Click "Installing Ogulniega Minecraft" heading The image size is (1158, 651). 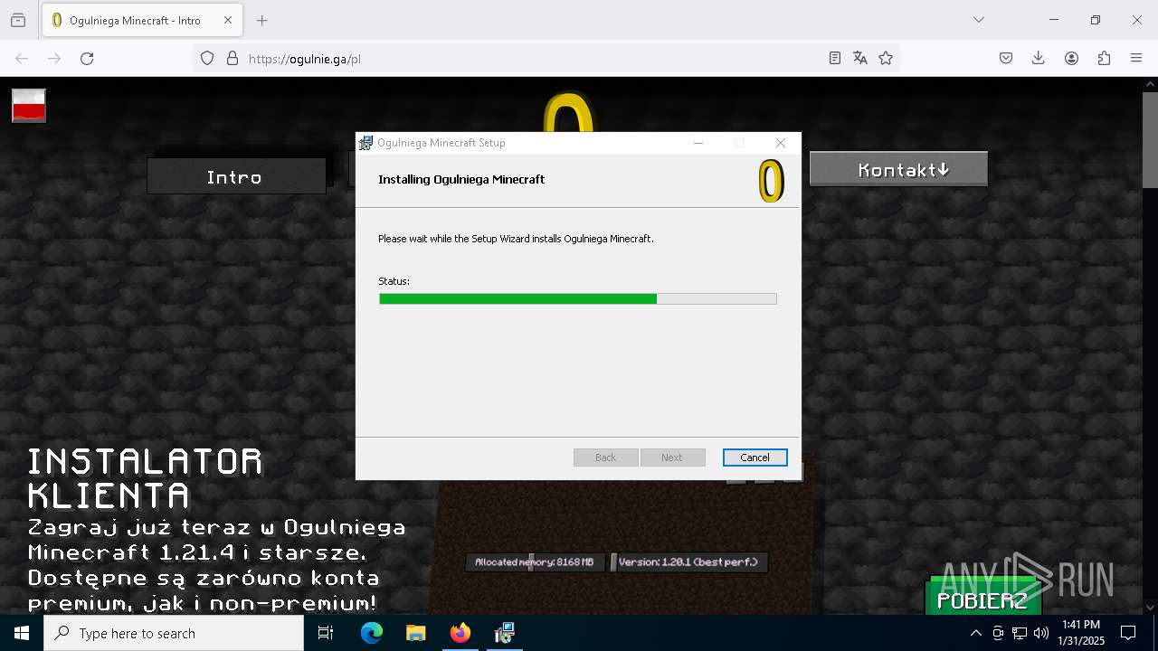[x=461, y=179]
